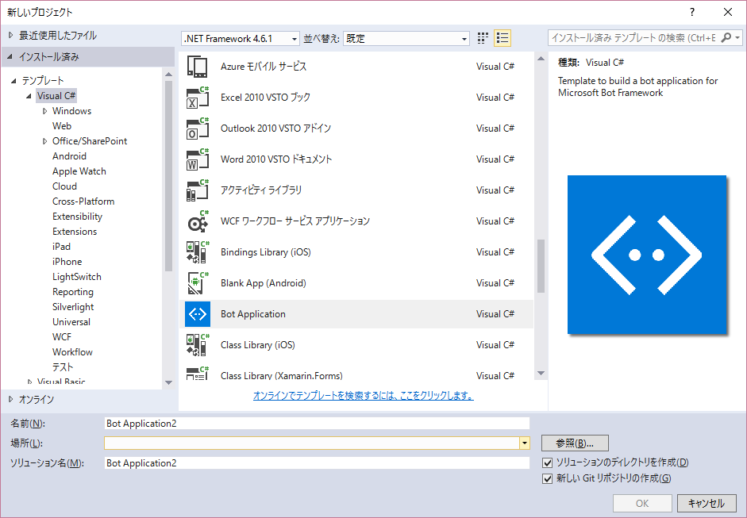
Task: Click the template list scroll up arrow
Action: point(541,59)
